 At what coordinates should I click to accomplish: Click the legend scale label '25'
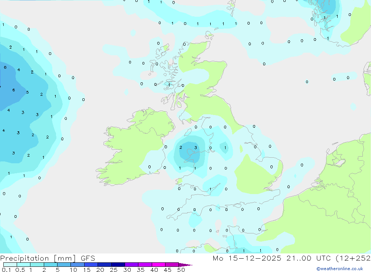[x=114, y=270]
